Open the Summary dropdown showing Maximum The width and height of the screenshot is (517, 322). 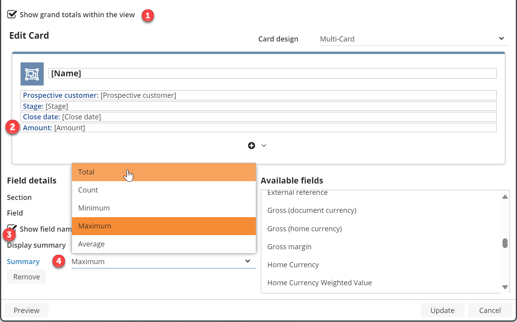(x=163, y=261)
